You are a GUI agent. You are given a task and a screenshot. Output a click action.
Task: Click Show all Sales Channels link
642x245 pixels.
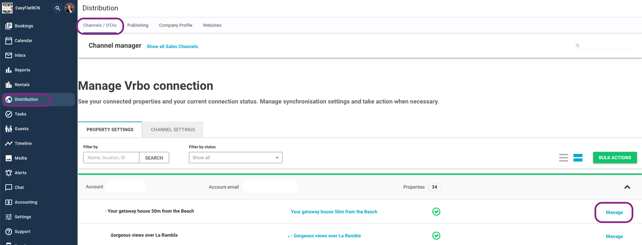pyautogui.click(x=172, y=47)
